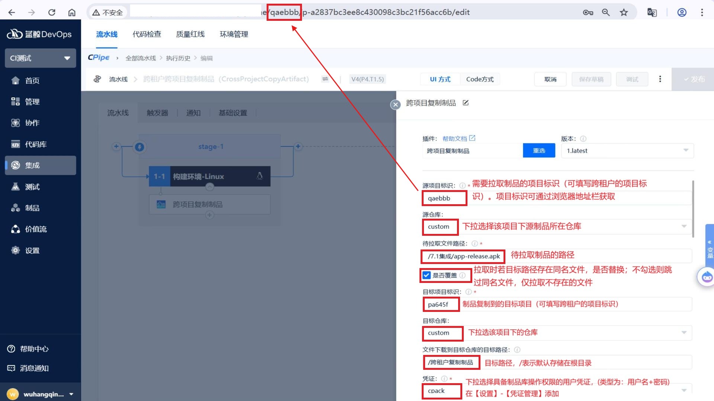Open the 价值流 sidebar item
The height and width of the screenshot is (401, 714).
click(x=36, y=229)
